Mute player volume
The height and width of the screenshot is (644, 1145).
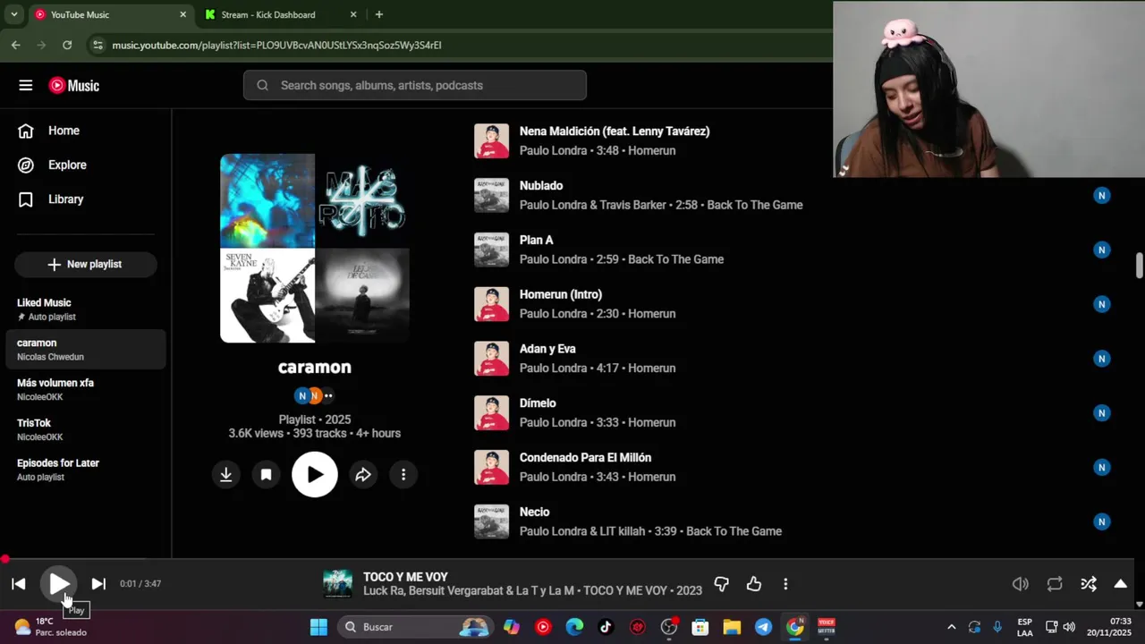click(1020, 584)
